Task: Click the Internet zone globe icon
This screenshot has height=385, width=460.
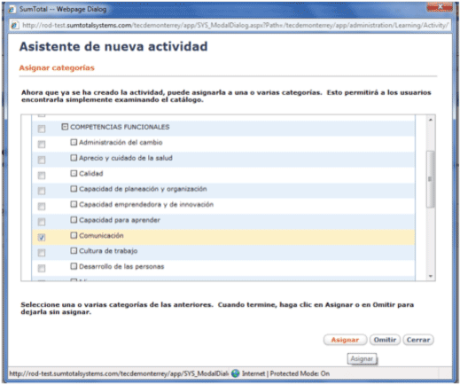Action: [236, 373]
